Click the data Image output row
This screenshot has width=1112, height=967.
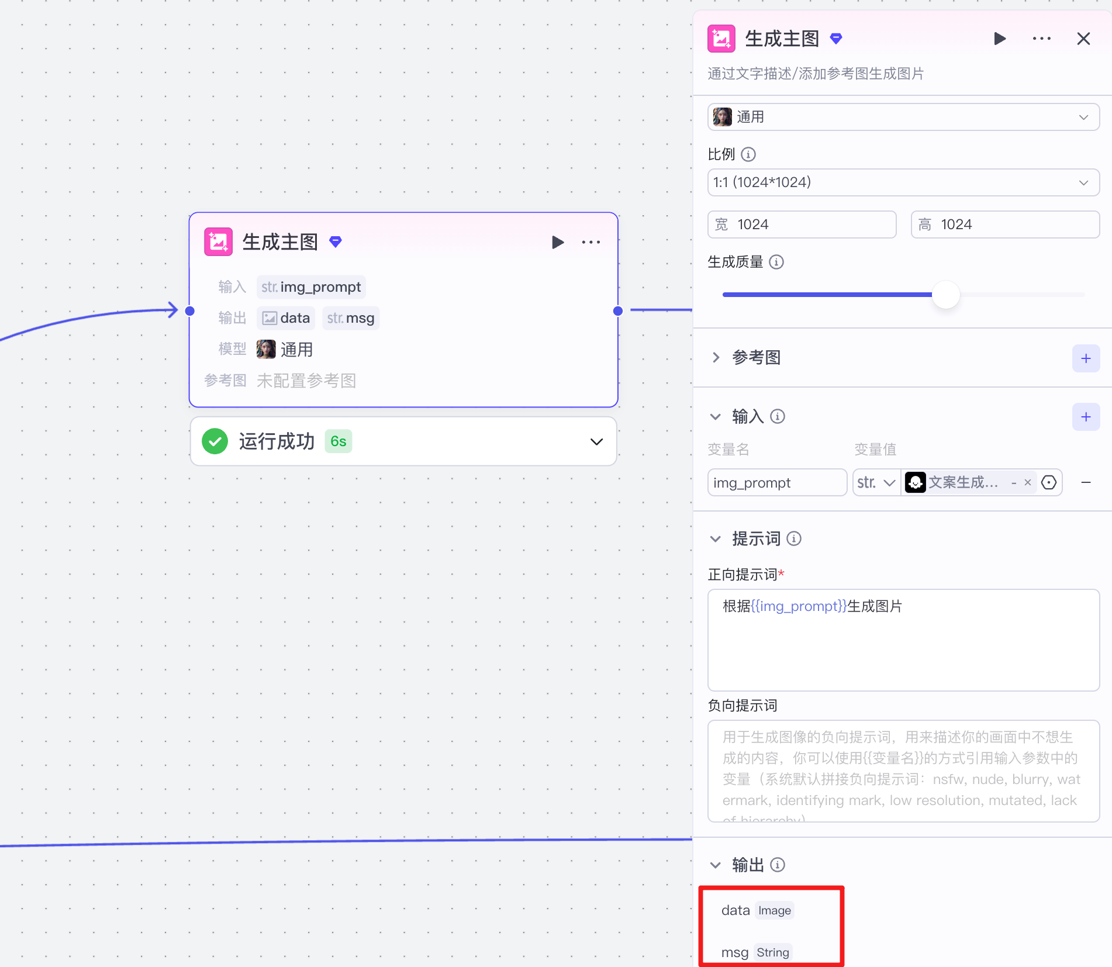[x=758, y=910]
